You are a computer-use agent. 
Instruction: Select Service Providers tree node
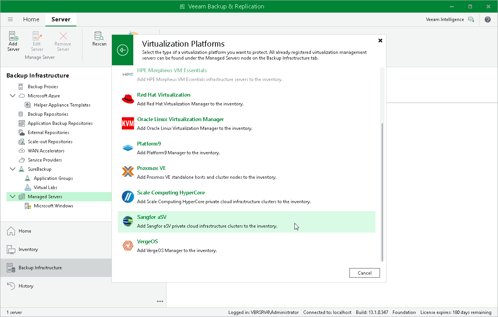(x=45, y=160)
